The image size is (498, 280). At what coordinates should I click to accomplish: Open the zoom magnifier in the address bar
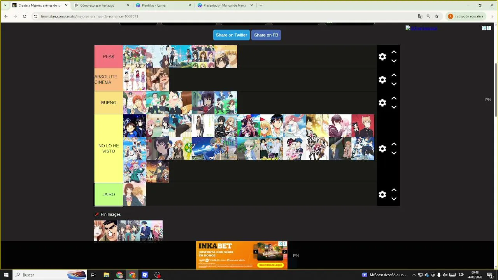pos(428,16)
